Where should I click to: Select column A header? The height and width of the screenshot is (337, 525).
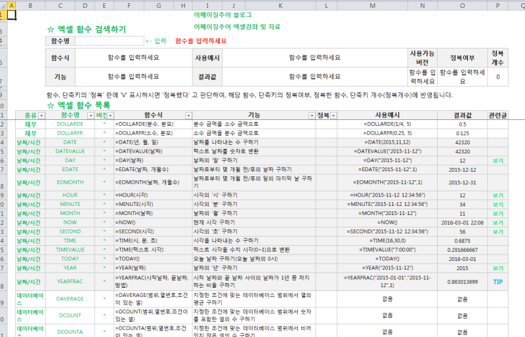[x=11, y=5]
